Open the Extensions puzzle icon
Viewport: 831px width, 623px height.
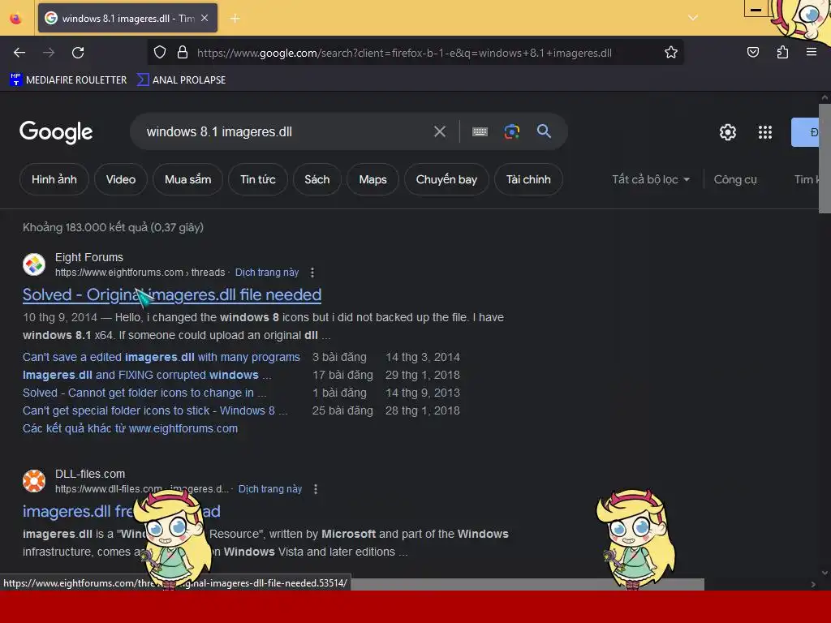[782, 53]
